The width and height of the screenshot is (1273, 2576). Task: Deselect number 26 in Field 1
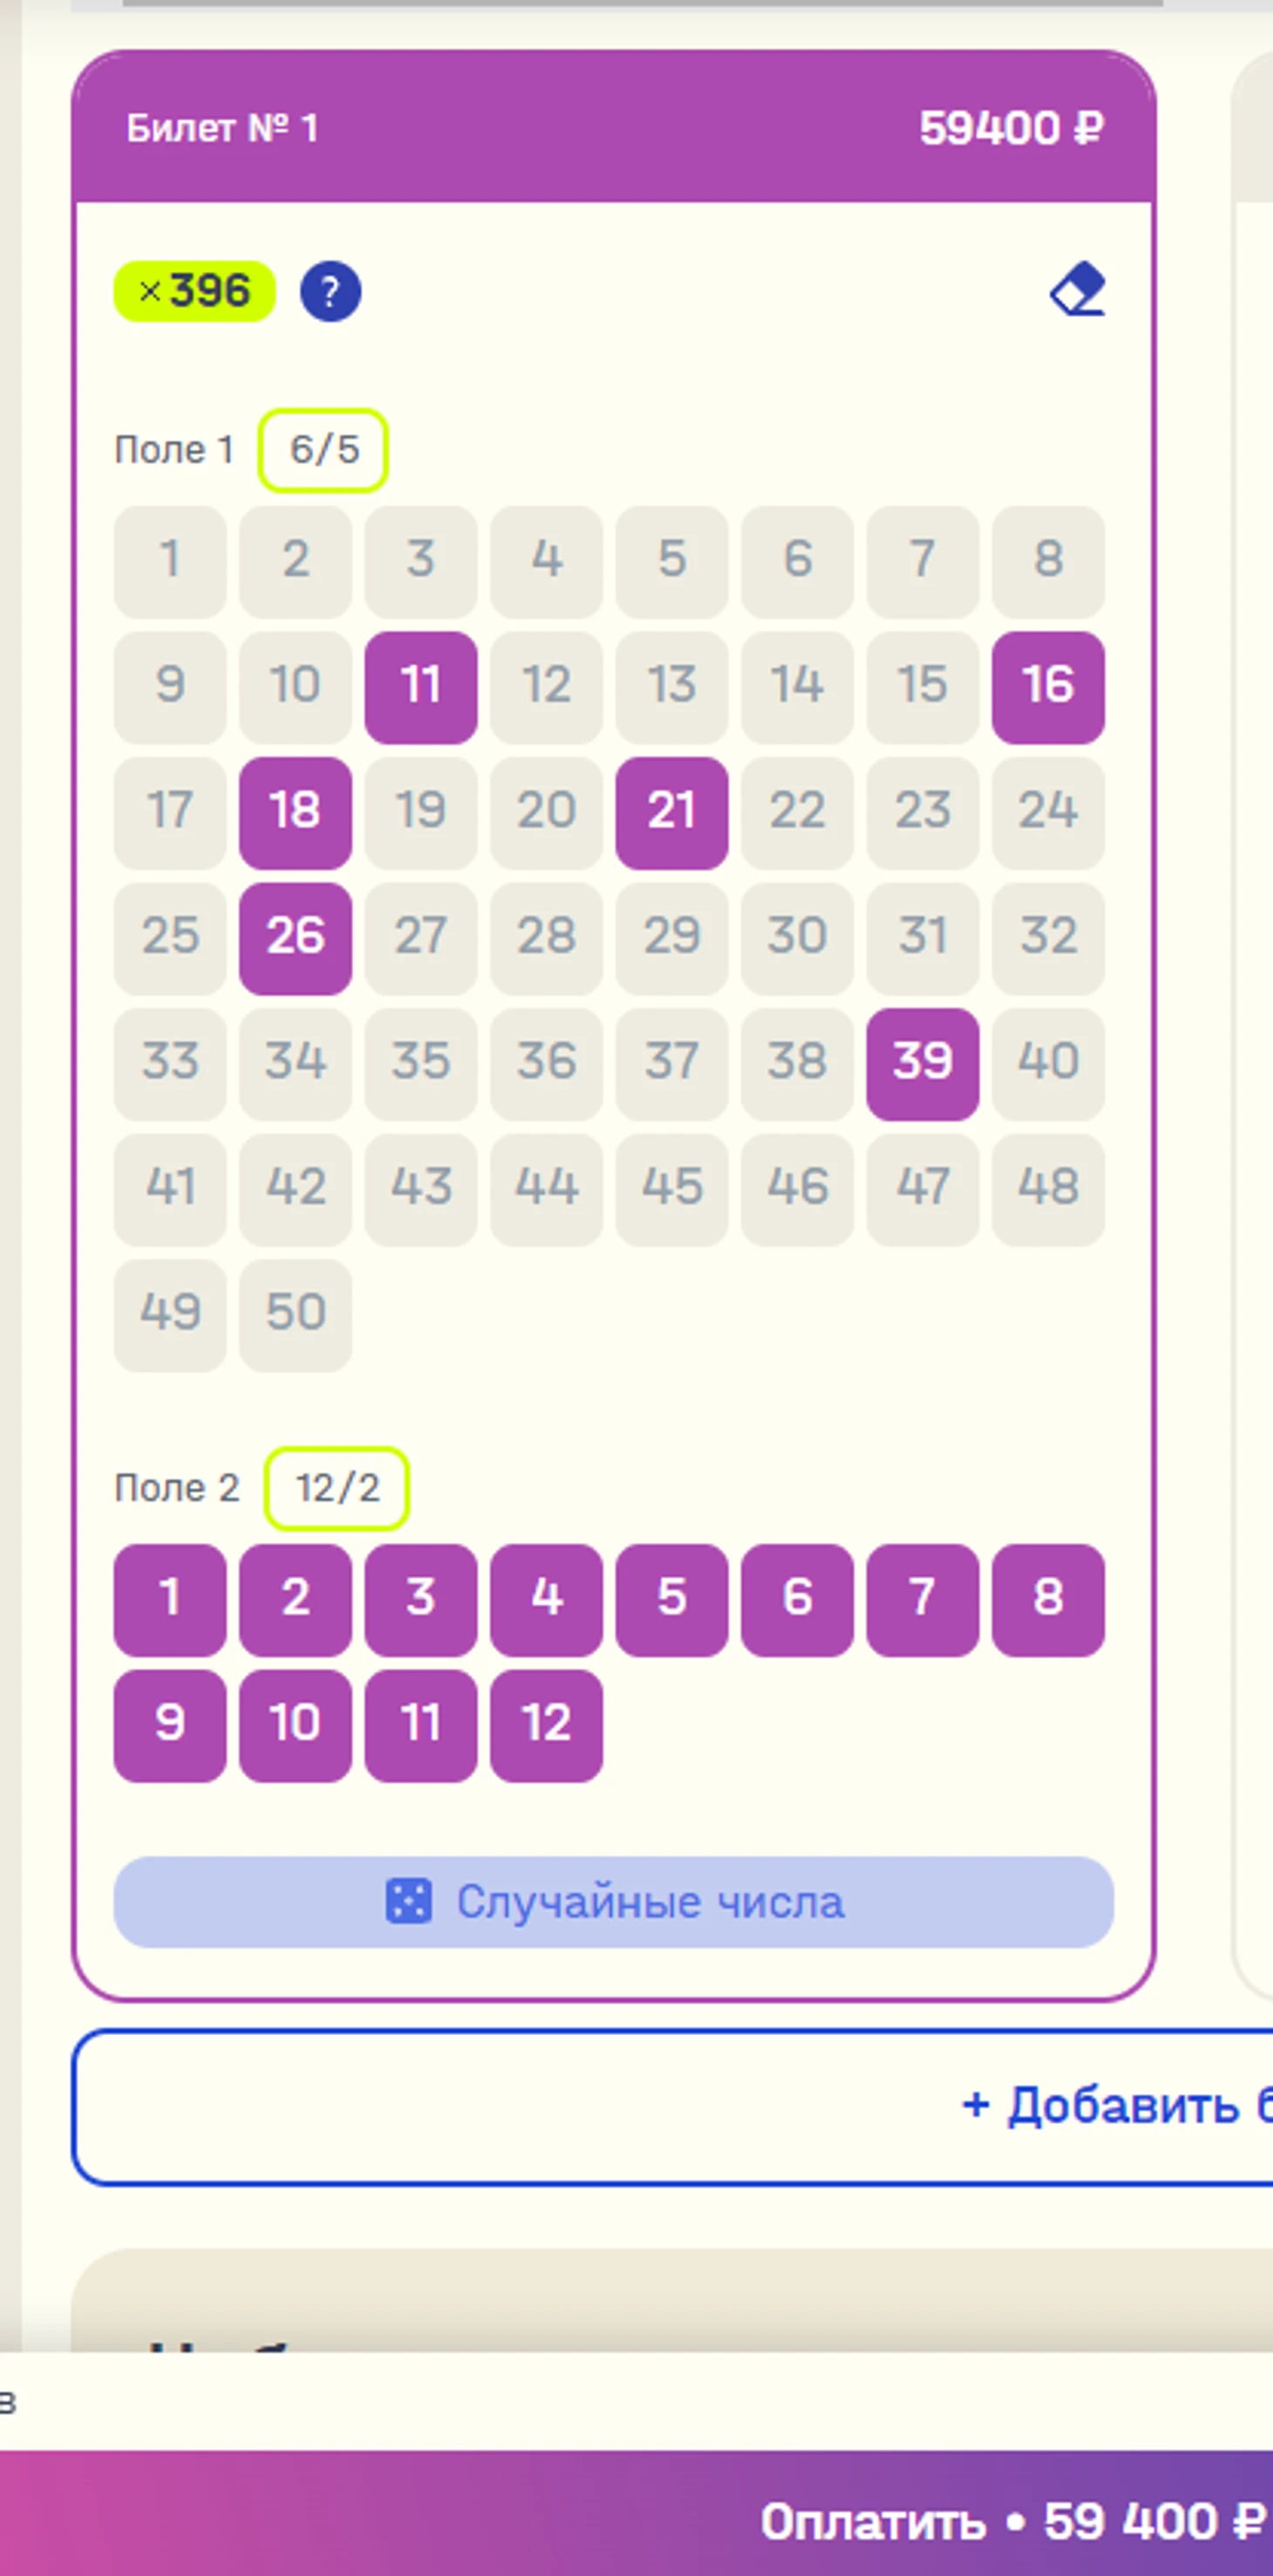(296, 938)
